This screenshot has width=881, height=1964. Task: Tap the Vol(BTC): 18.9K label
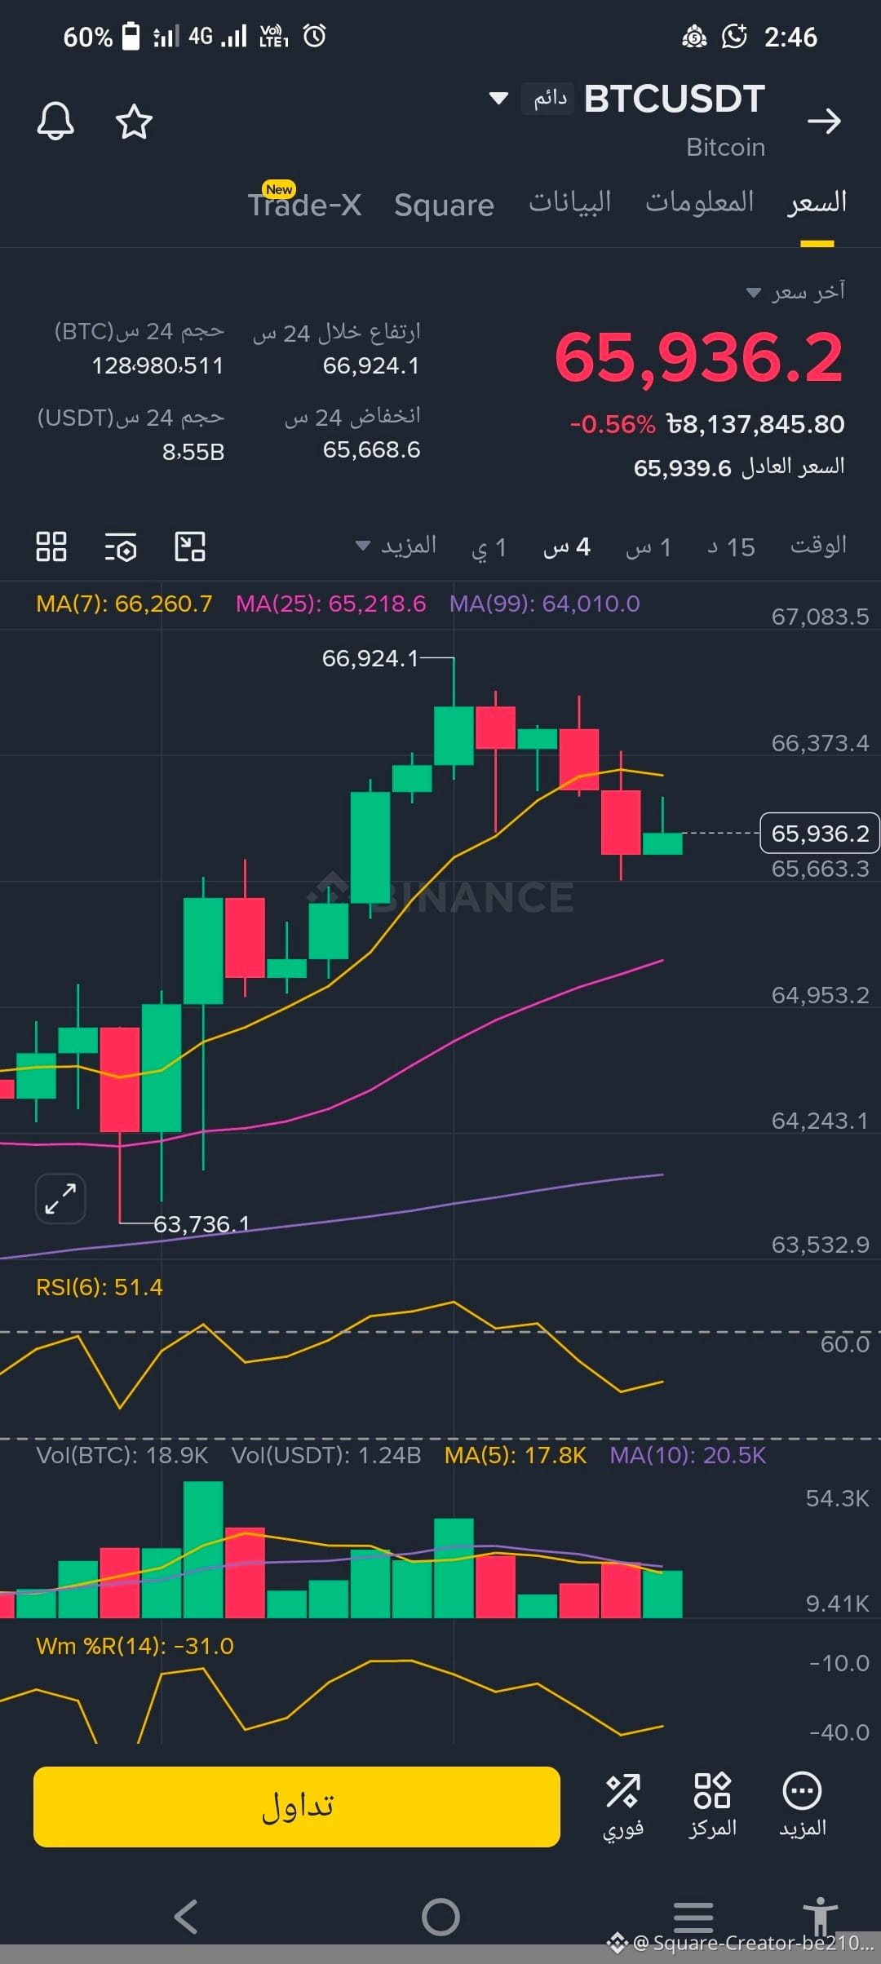(x=122, y=1455)
